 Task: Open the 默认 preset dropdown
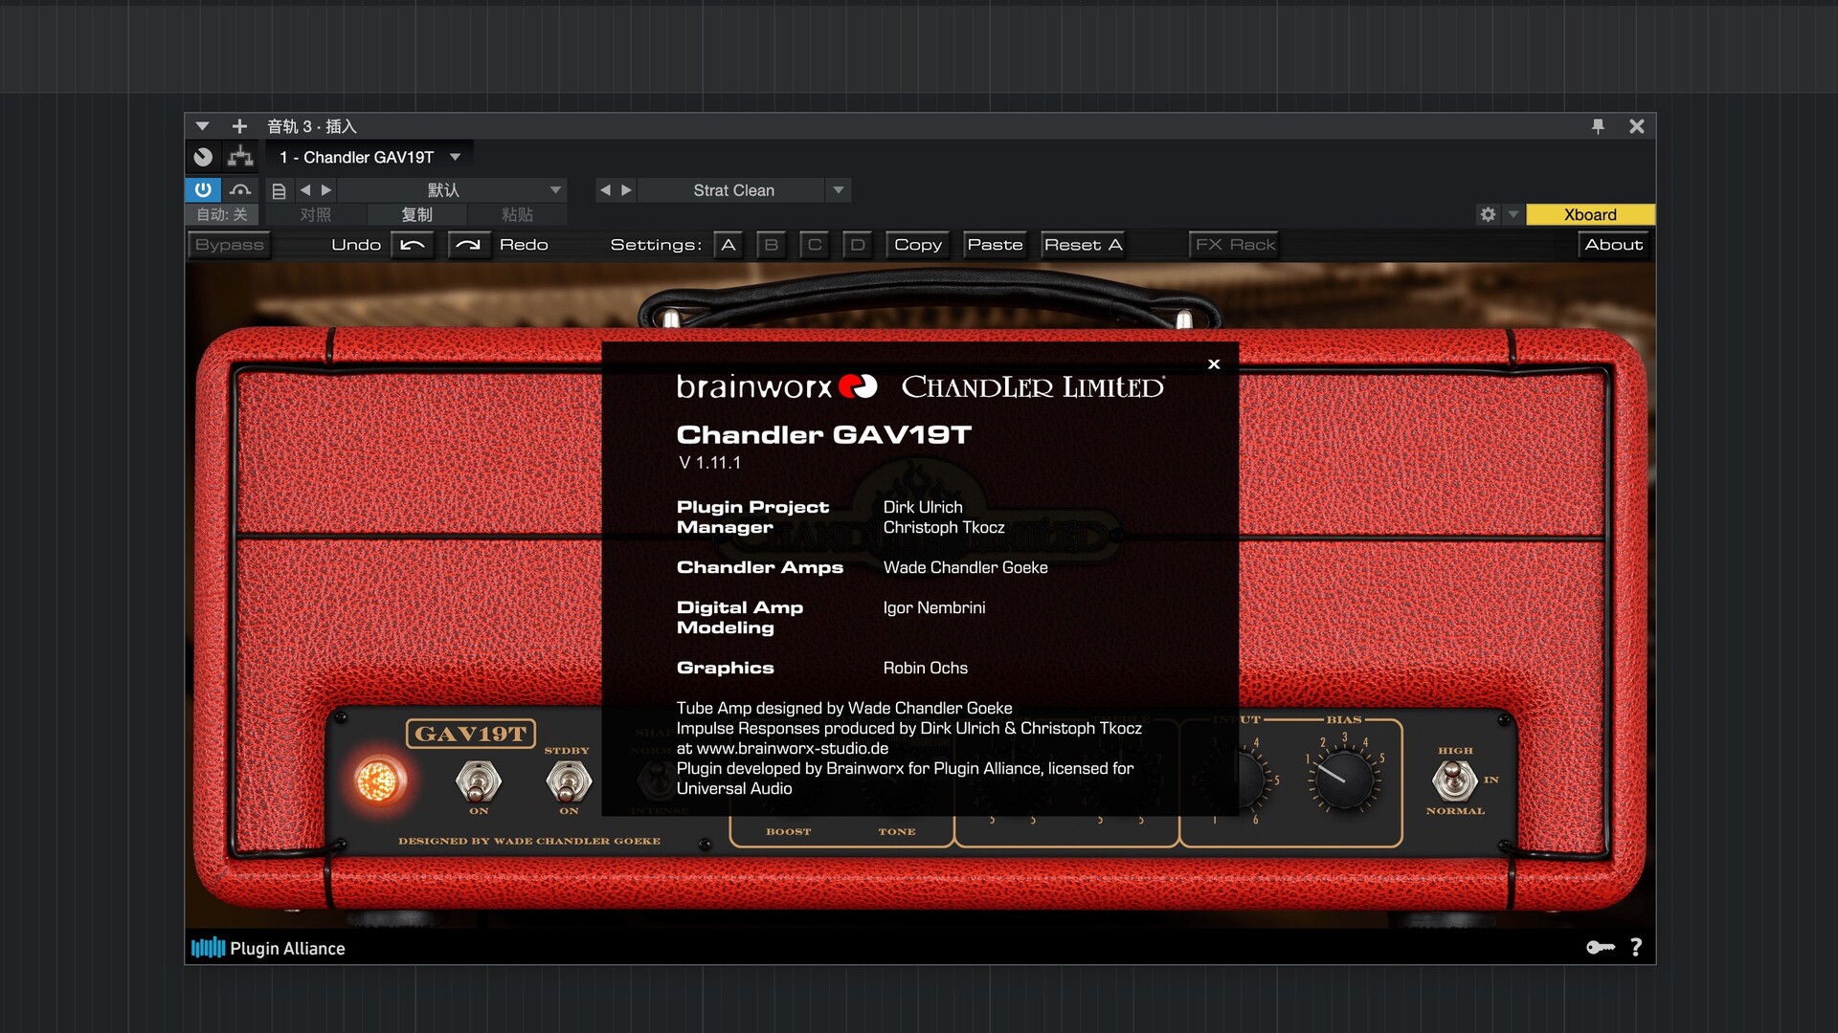[453, 190]
